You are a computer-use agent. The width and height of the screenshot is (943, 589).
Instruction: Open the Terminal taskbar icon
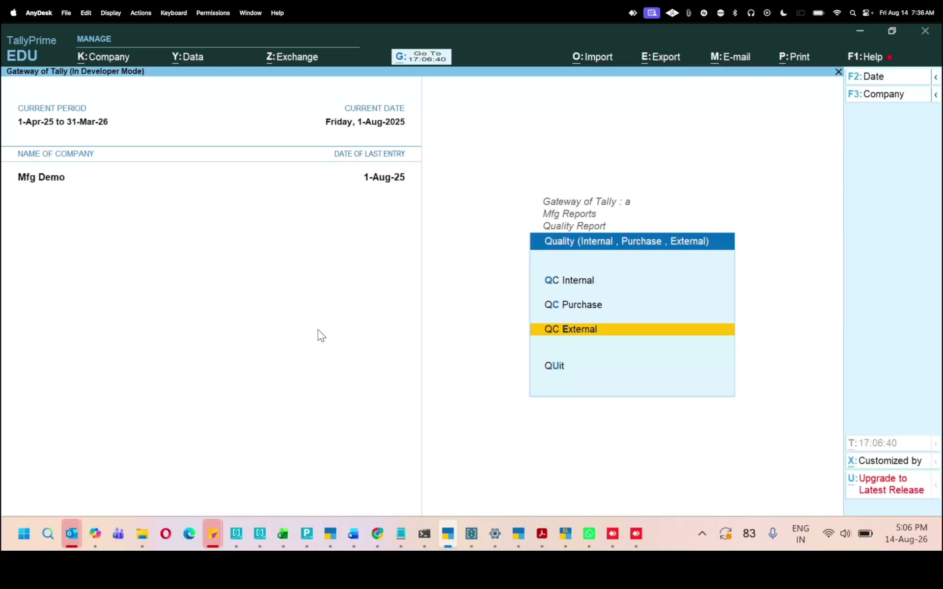pos(424,534)
